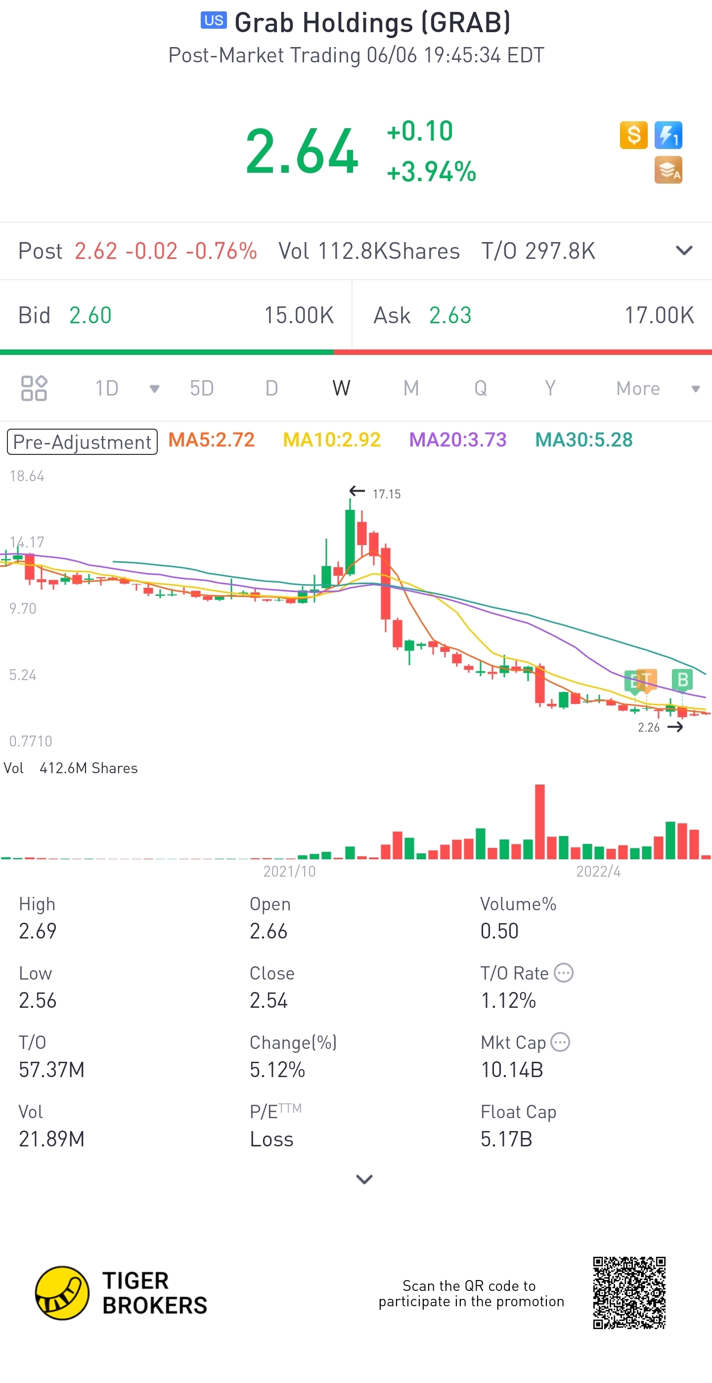
Task: Tap the T/O value 57.37M
Action: tap(51, 1070)
